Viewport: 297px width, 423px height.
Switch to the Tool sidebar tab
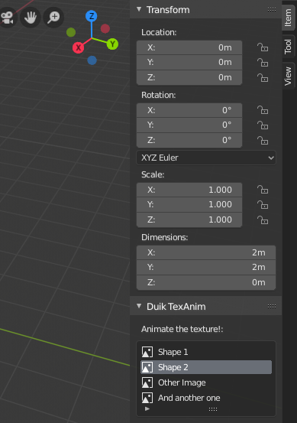click(289, 47)
